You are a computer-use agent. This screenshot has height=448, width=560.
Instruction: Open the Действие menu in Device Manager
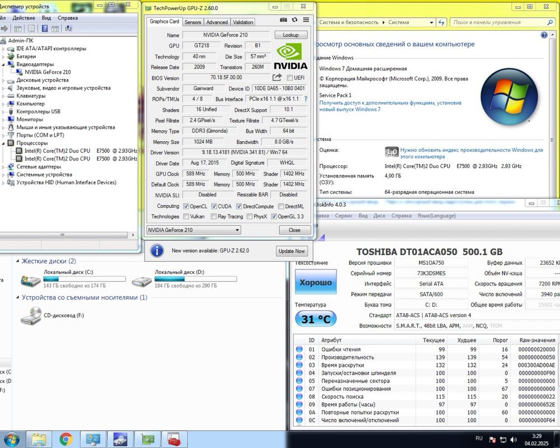point(24,18)
